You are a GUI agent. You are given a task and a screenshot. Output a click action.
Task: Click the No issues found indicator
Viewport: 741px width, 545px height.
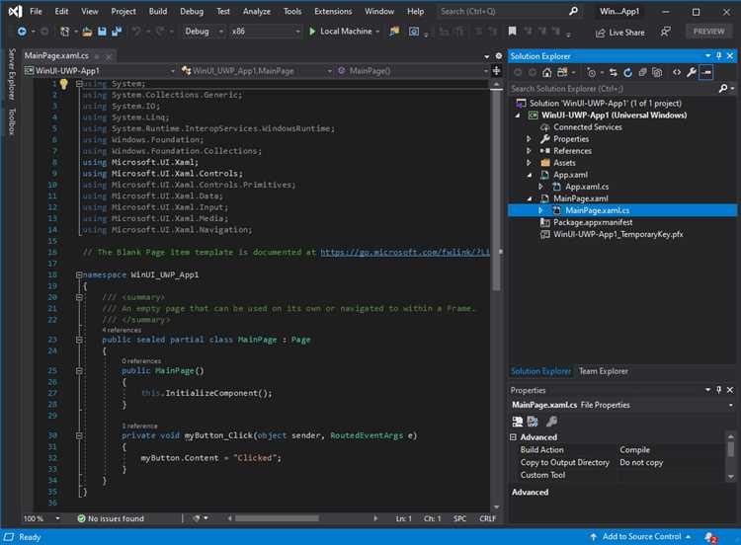(x=111, y=518)
